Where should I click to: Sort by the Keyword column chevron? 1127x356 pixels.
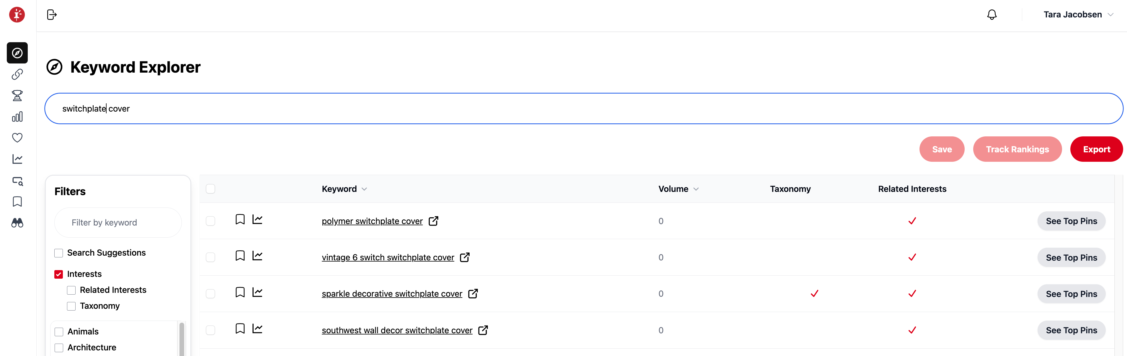[365, 190]
